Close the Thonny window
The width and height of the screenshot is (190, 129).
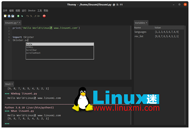tap(185, 4)
